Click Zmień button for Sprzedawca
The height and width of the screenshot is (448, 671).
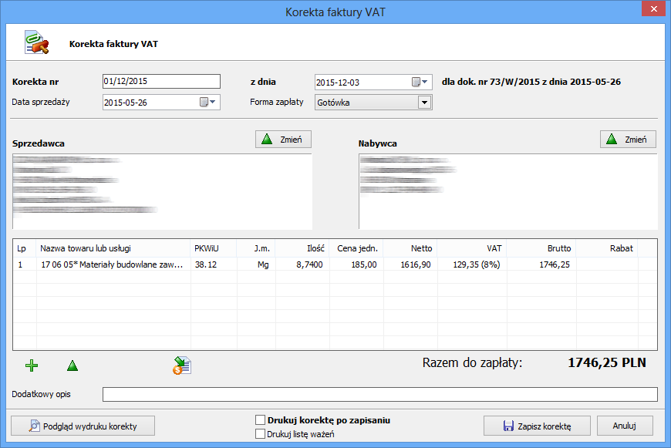point(283,140)
